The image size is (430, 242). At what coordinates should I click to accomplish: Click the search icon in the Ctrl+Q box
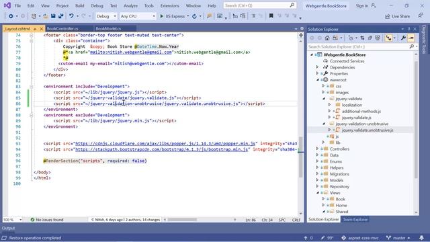pos(292,5)
